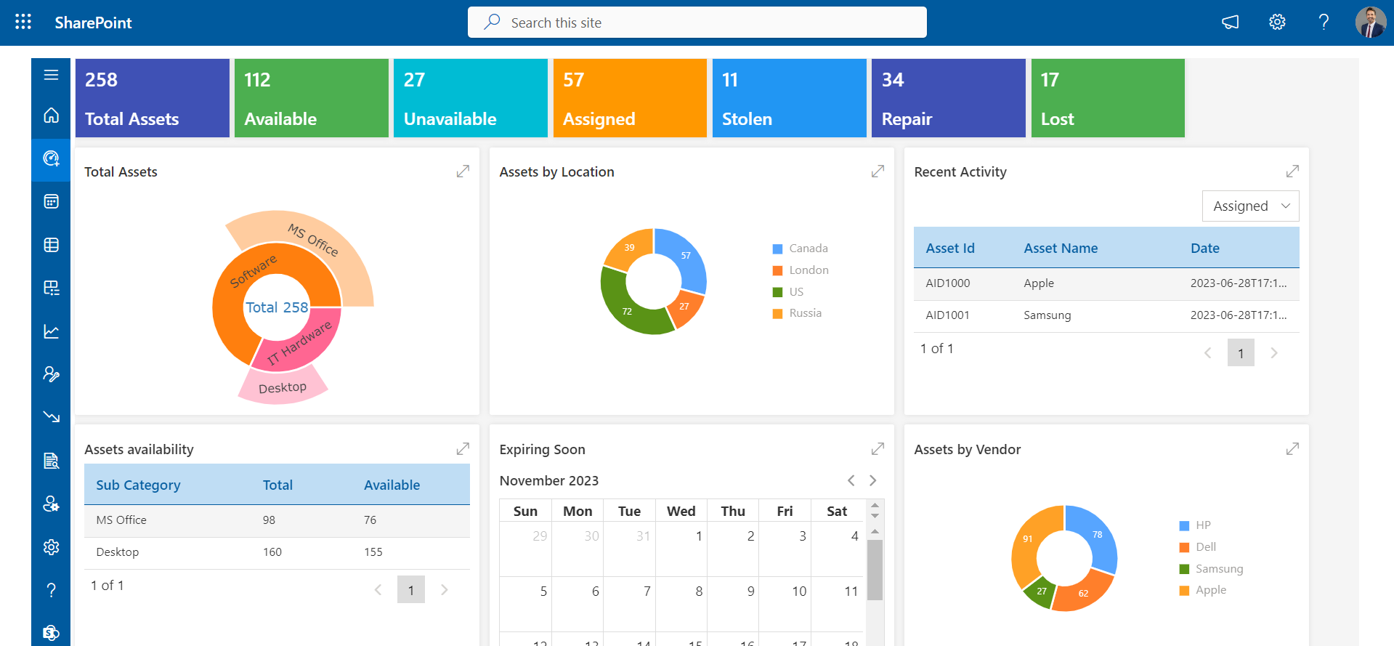Open the help sidebar icon

click(51, 590)
